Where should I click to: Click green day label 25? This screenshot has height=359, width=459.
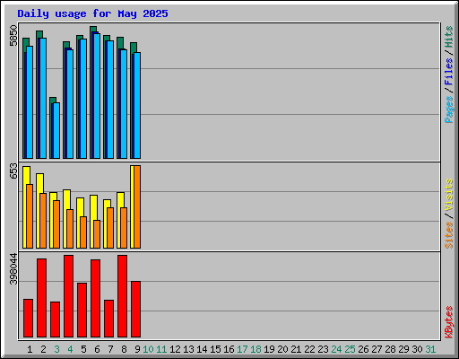coord(350,349)
